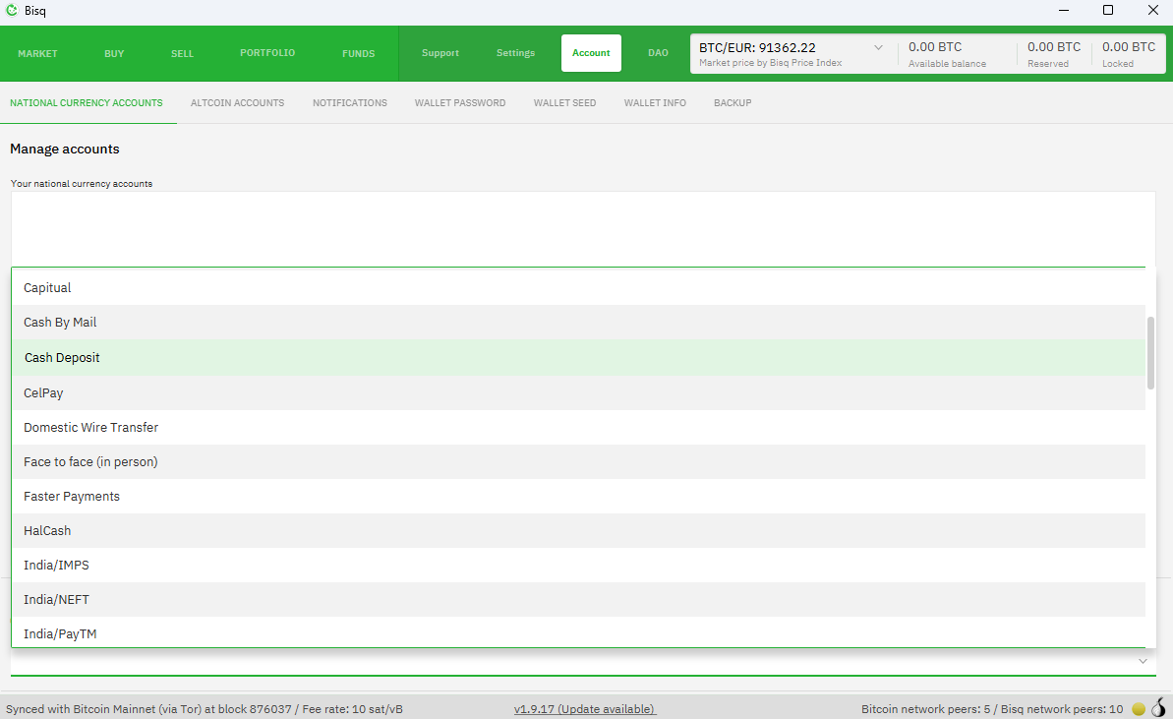Pick India/PayTM from the list
Screen dimensions: 1173x719
pyautogui.click(x=578, y=632)
